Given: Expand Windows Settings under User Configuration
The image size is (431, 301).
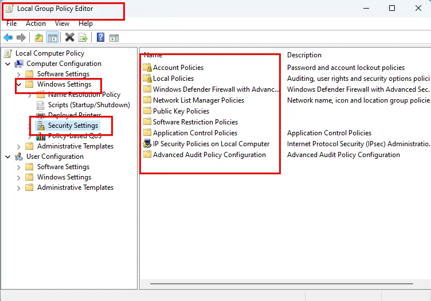Looking at the screenshot, I should click(19, 178).
